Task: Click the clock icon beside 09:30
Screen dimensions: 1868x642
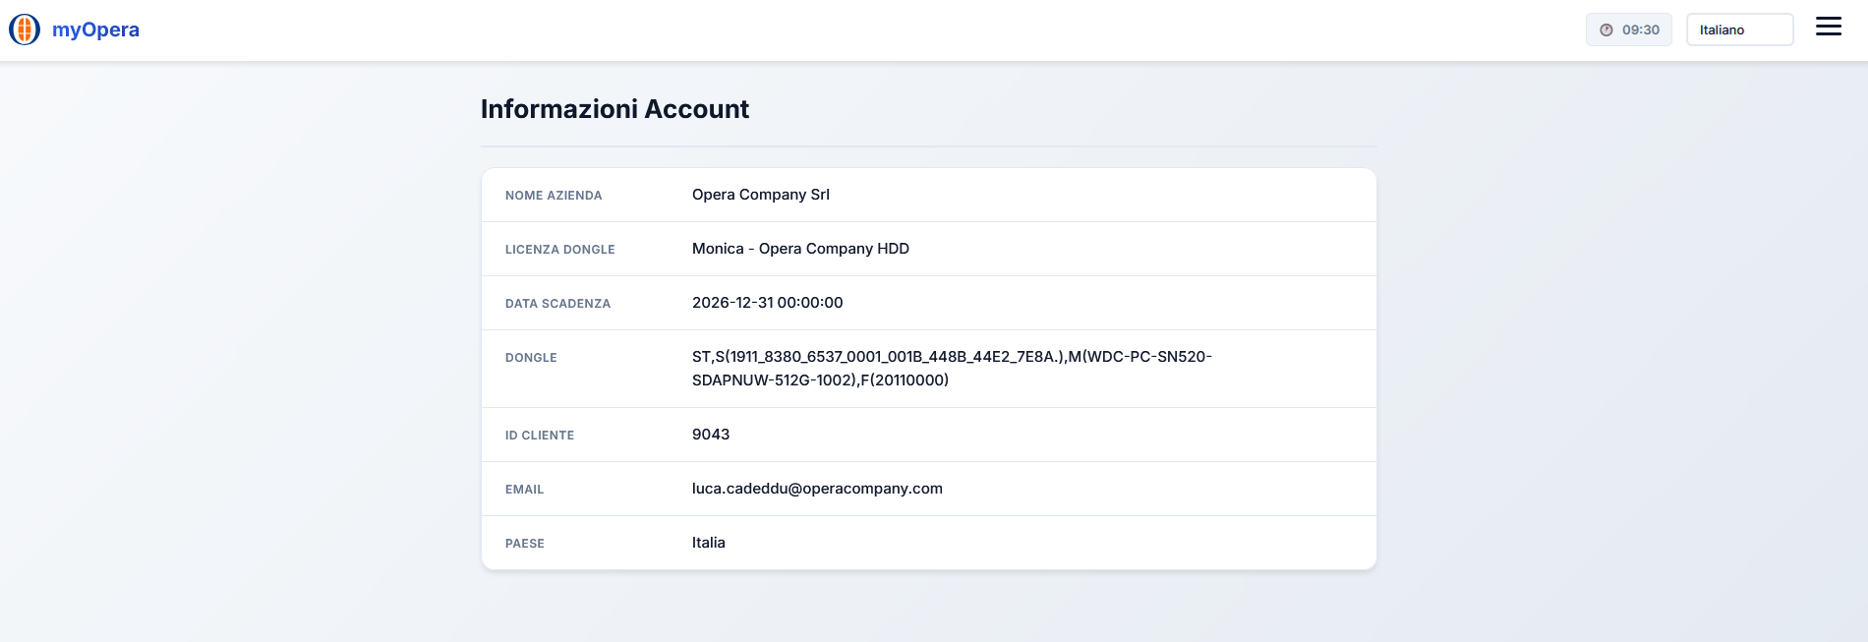Action: 1606,30
